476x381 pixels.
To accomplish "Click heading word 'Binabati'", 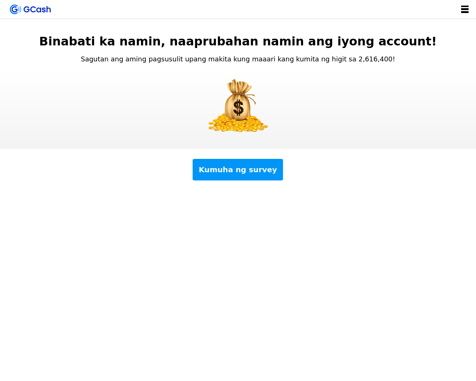I will pos(67,41).
